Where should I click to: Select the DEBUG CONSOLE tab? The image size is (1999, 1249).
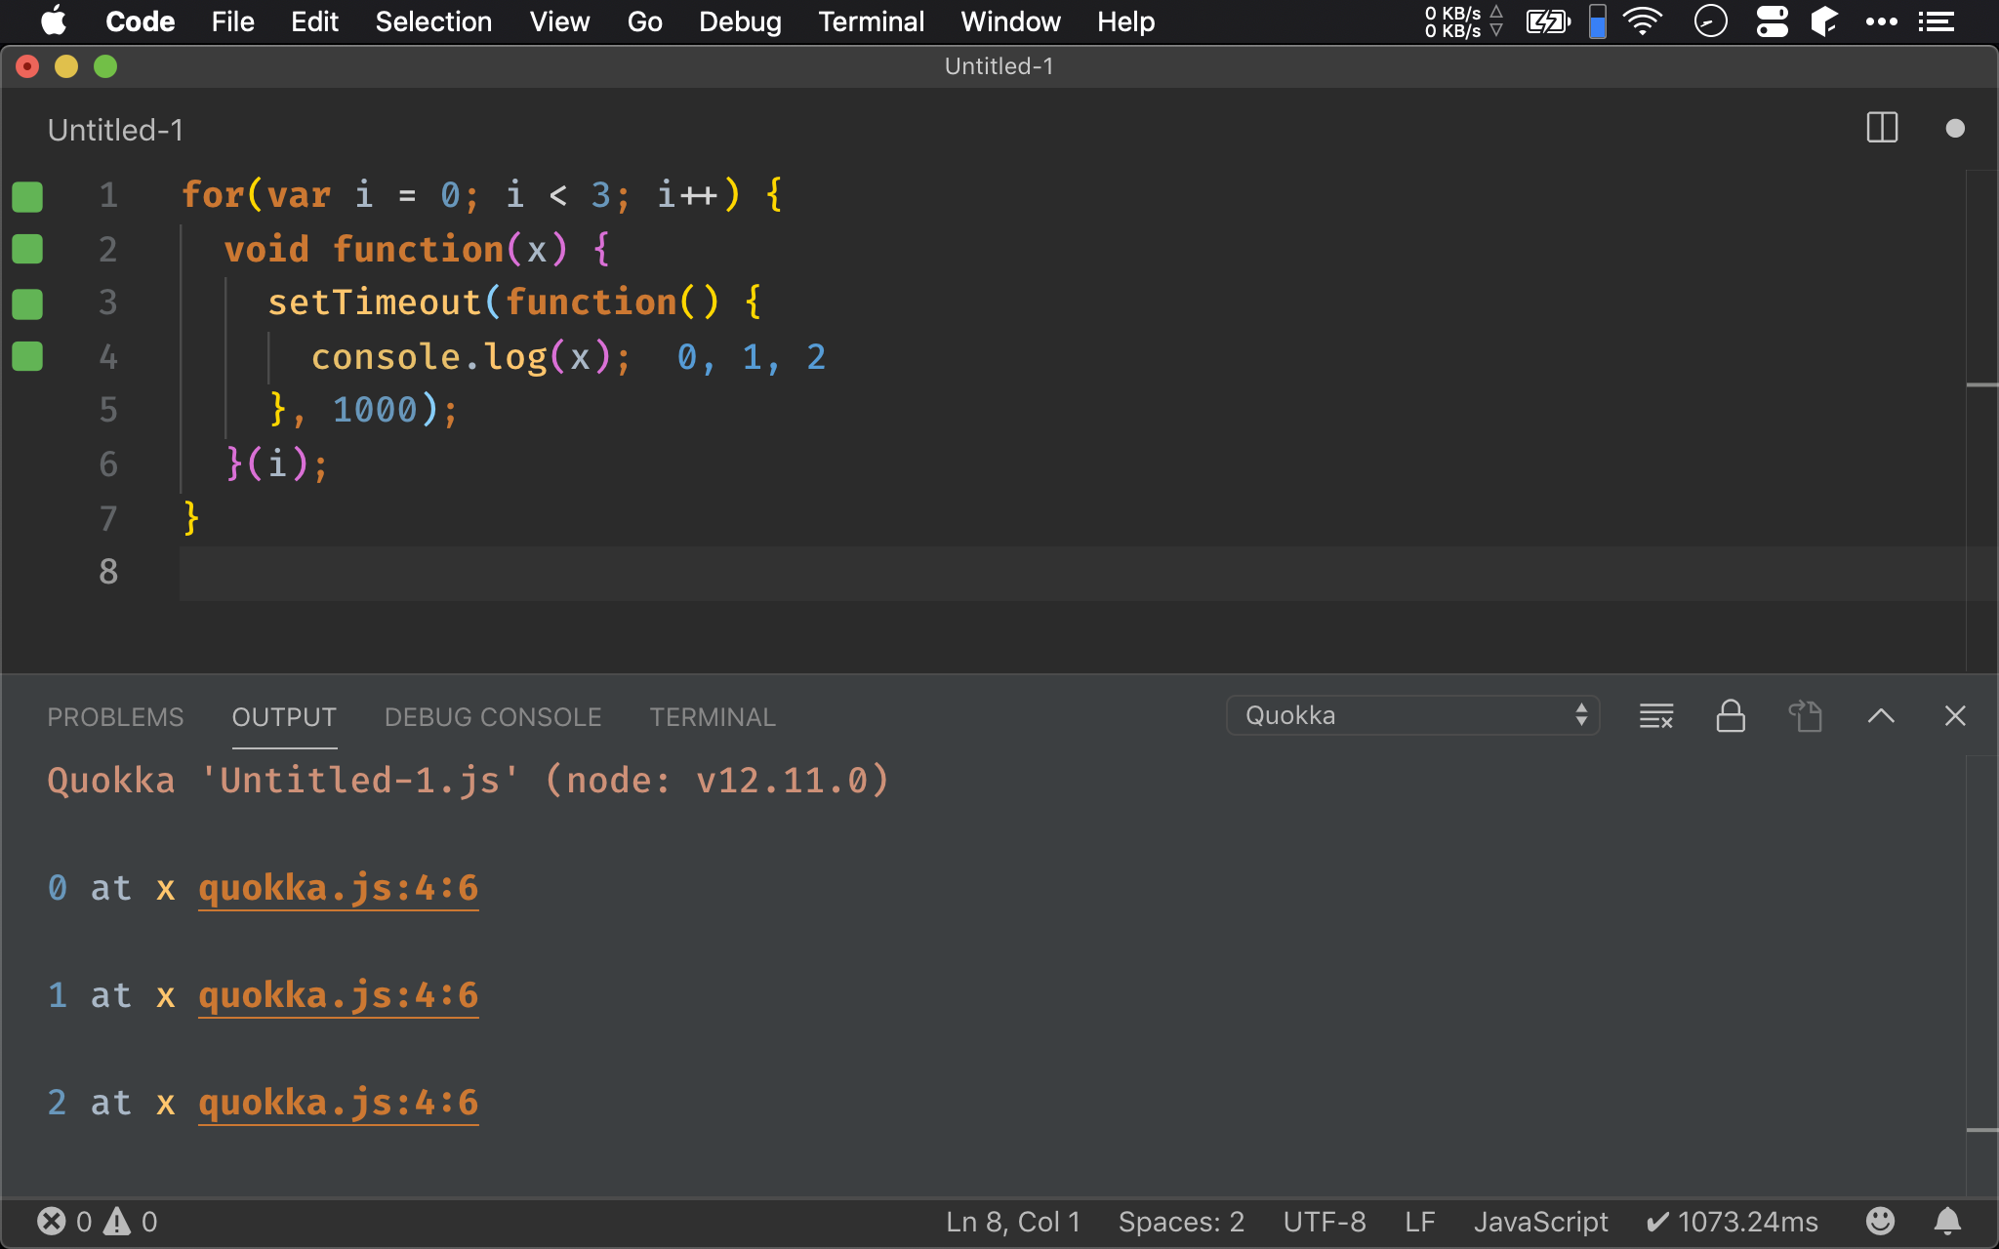pyautogui.click(x=492, y=716)
